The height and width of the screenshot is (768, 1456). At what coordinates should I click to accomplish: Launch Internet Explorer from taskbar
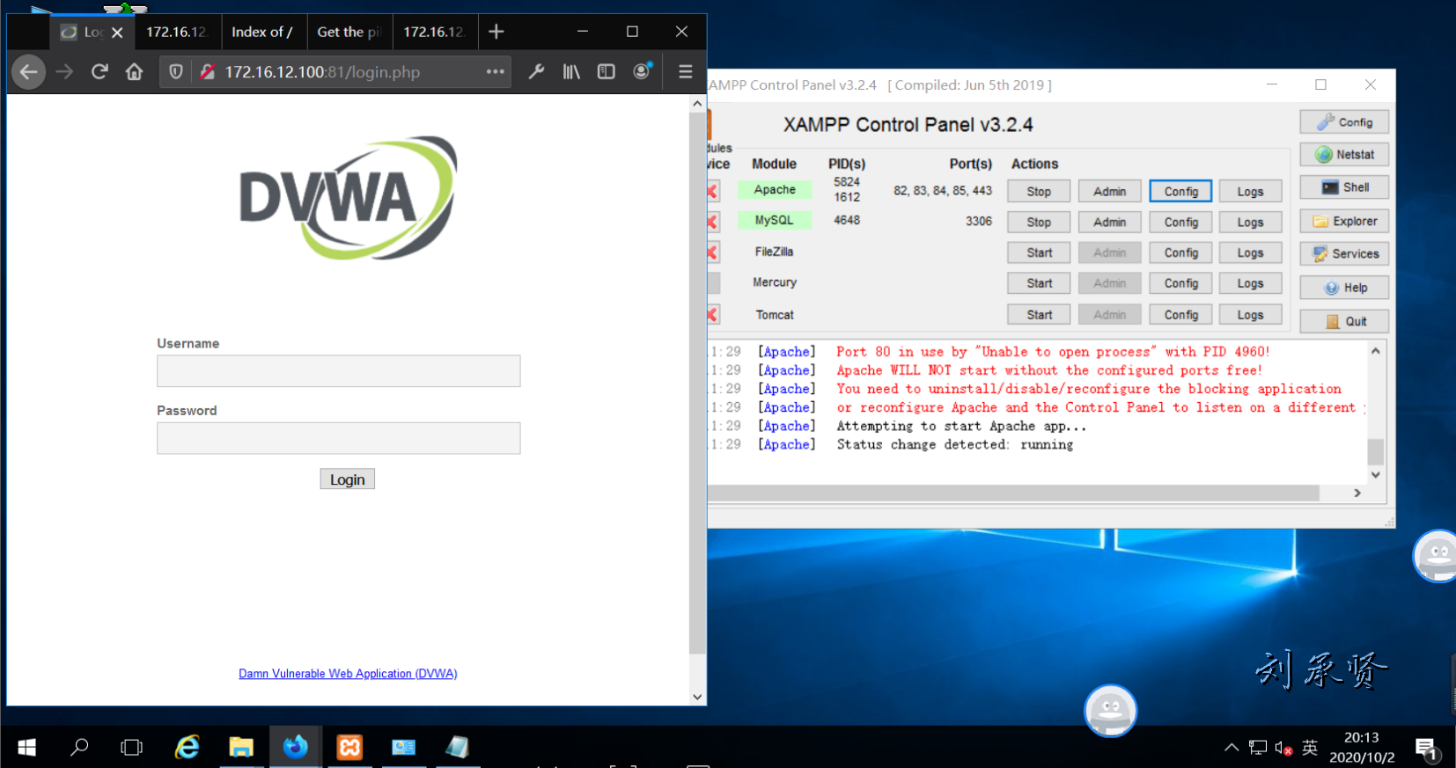coord(188,747)
